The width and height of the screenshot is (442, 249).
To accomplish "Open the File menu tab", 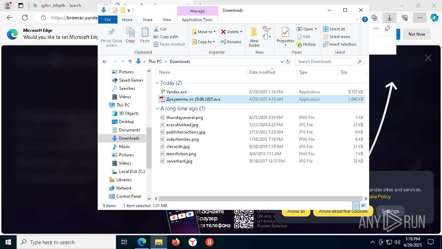I will click(x=108, y=20).
